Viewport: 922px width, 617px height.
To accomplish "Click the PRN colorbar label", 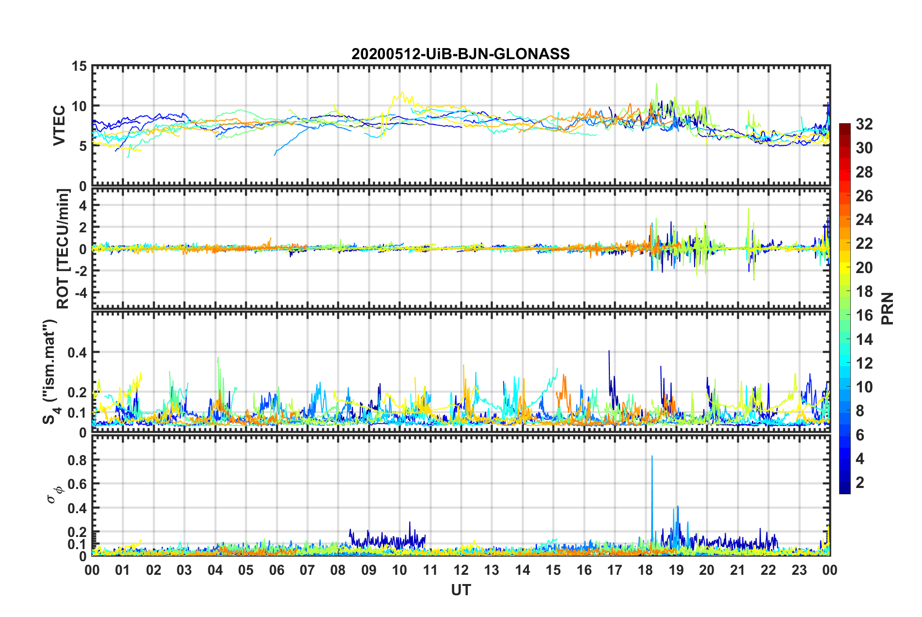I will pos(888,308).
